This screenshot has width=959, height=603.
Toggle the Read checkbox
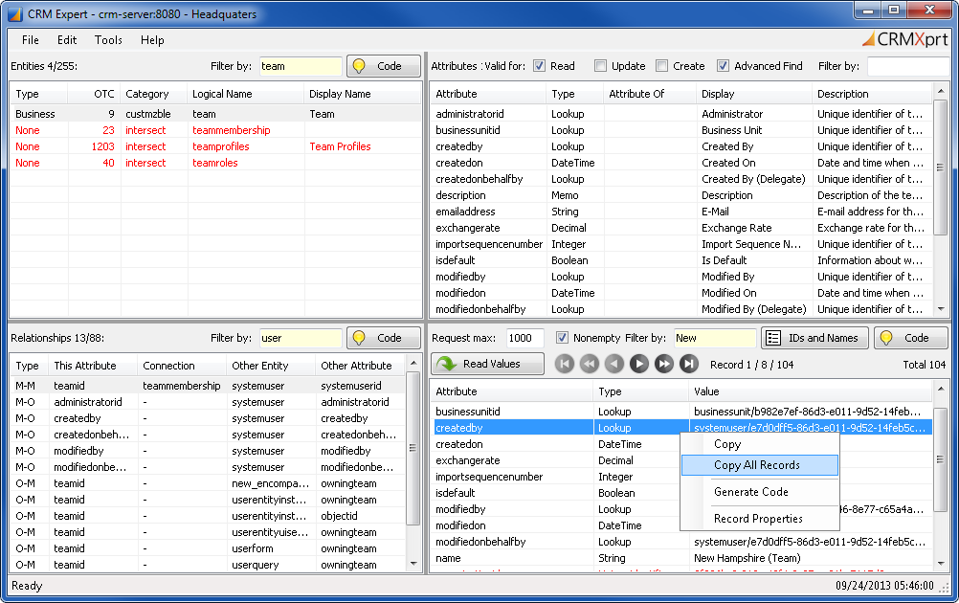point(539,66)
